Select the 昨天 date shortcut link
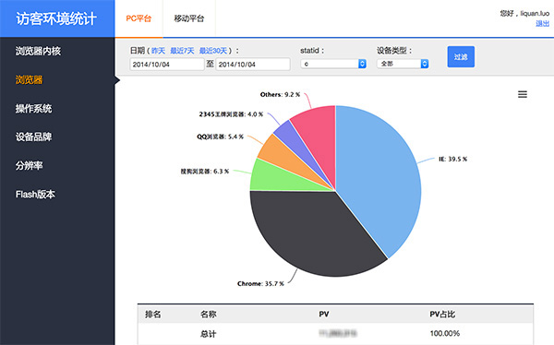Image resolution: width=554 pixels, height=345 pixels. click(x=158, y=51)
